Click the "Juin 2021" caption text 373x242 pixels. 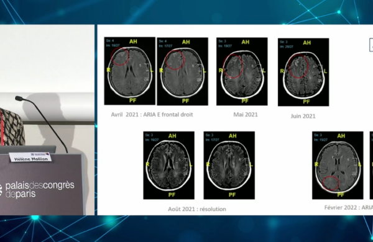(303, 116)
